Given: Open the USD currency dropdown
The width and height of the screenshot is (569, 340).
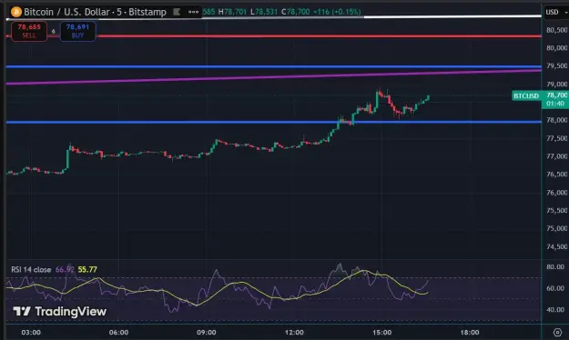Looking at the screenshot, I should [x=556, y=12].
